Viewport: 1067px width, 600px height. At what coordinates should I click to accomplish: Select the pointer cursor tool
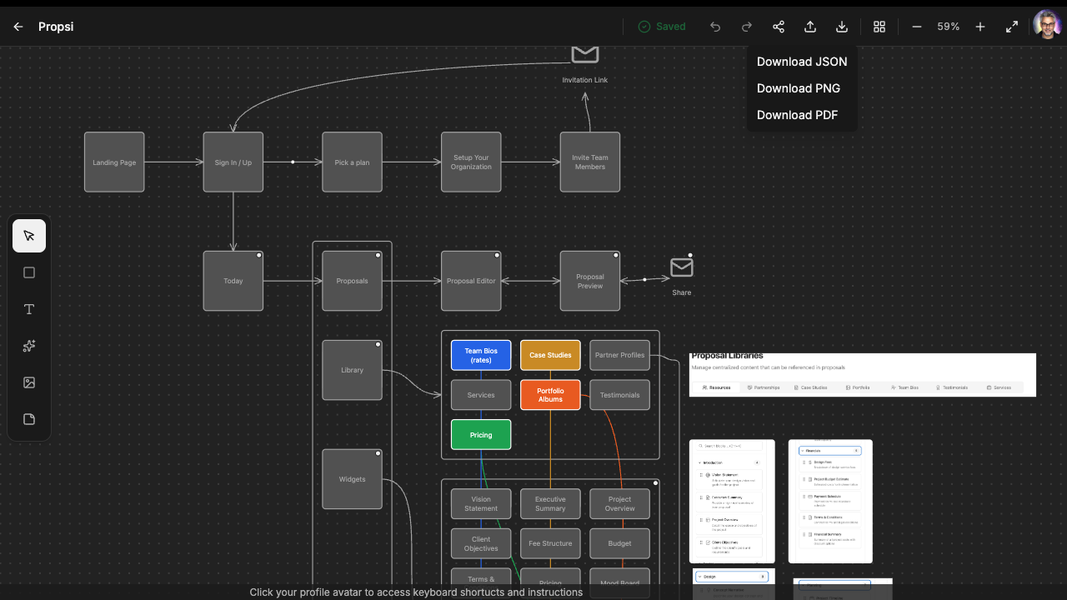pos(29,236)
